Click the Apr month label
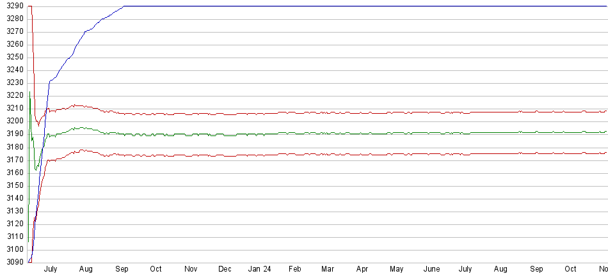Viewport: 608px width, 278px height. click(x=362, y=270)
